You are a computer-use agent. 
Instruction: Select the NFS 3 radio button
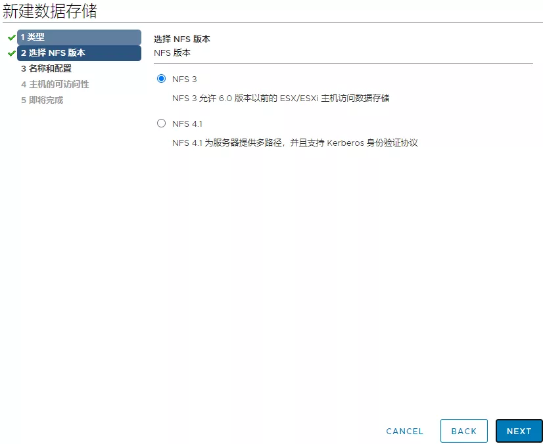tap(162, 79)
